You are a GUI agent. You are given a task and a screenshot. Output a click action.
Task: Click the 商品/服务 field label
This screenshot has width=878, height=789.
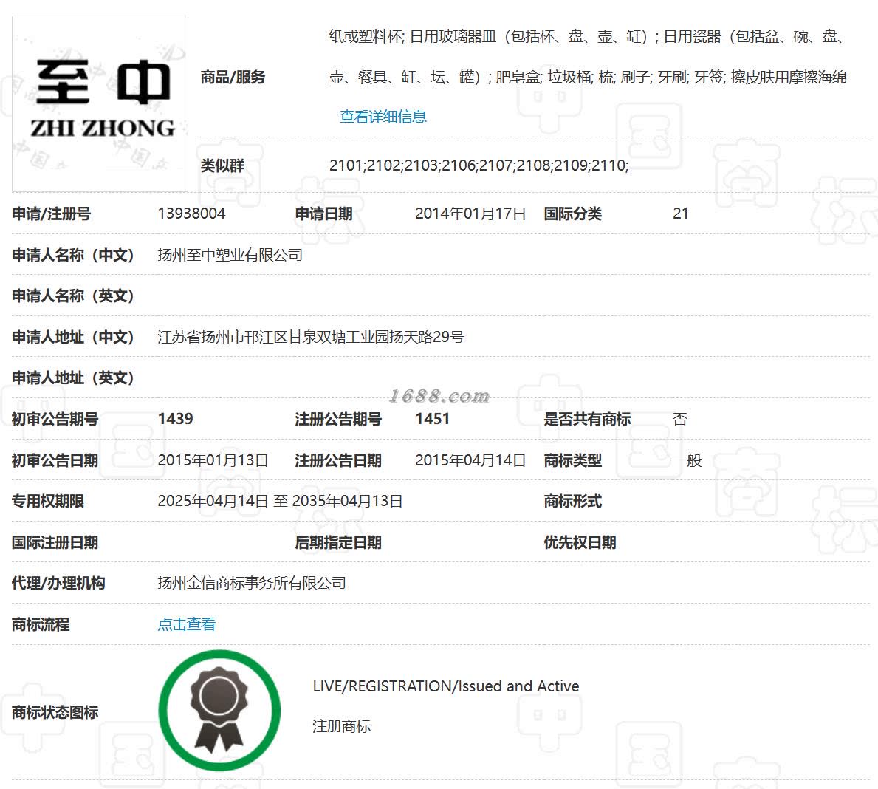pos(233,77)
